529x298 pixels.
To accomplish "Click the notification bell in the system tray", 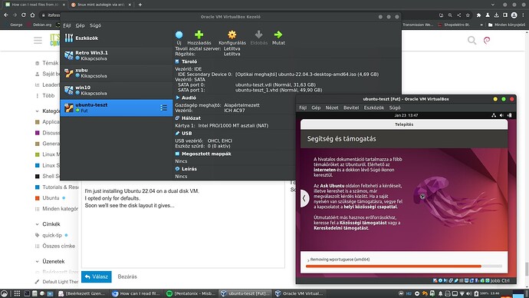I will coord(440,293).
